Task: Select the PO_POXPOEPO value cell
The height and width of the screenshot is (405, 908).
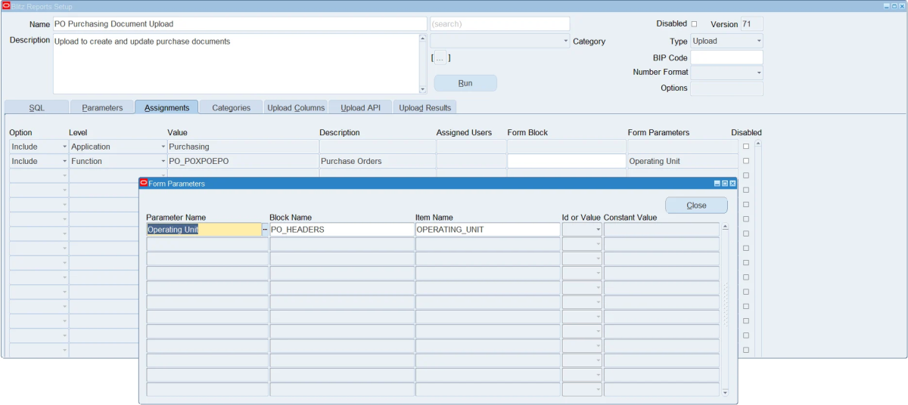Action: [x=243, y=161]
